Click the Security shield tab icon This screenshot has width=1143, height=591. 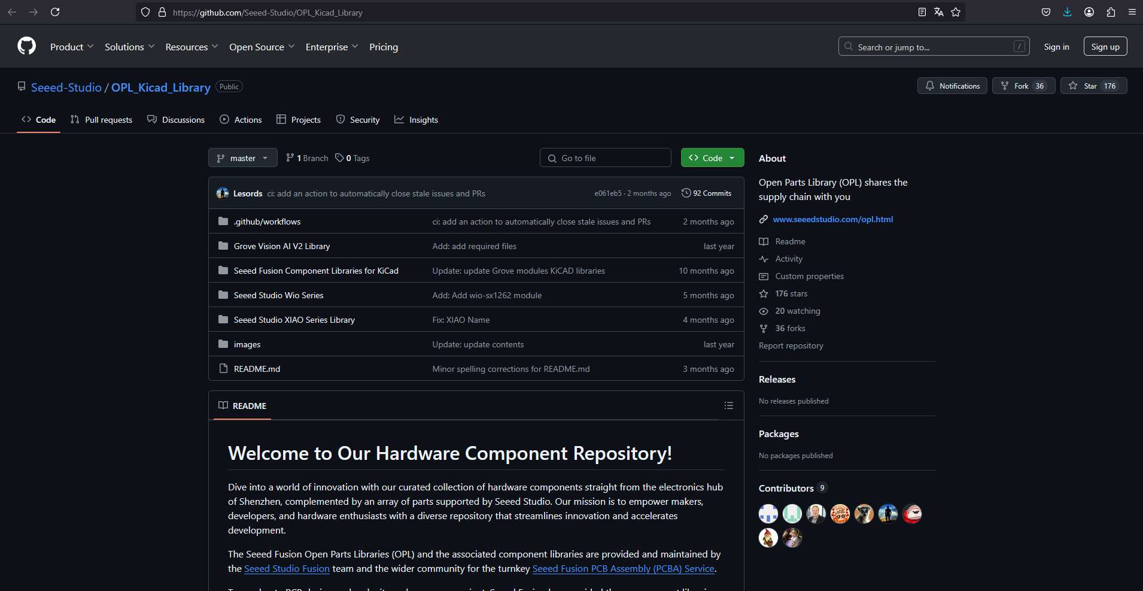[339, 119]
